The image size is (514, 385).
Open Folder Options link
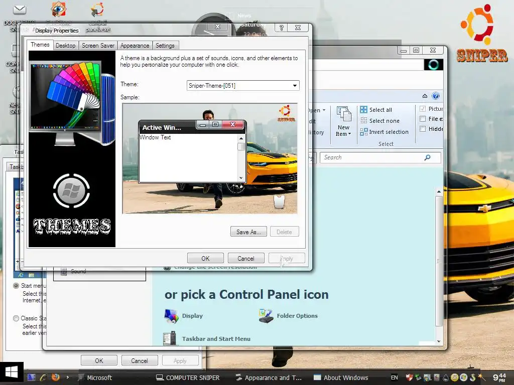click(297, 316)
